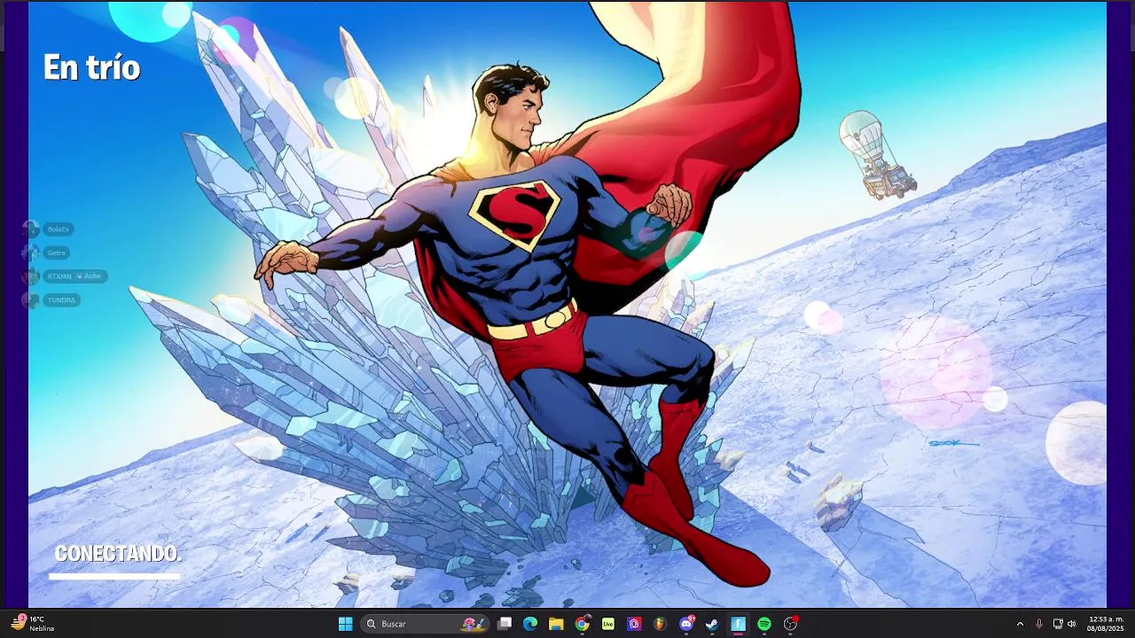Viewport: 1135px width, 638px height.
Task: Open OBS Studio recording icon
Action: [x=790, y=624]
